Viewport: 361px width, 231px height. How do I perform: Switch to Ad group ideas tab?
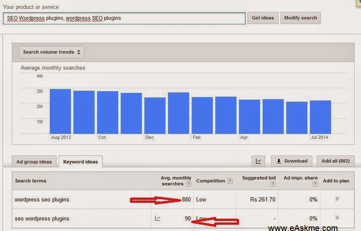point(34,162)
